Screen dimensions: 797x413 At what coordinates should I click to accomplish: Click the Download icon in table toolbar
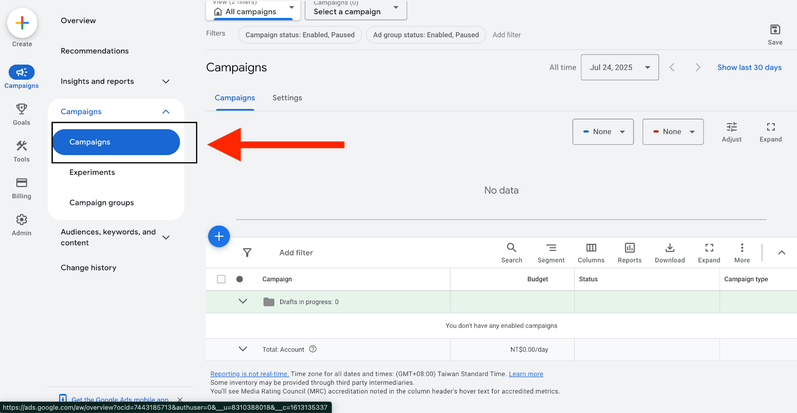tap(669, 248)
